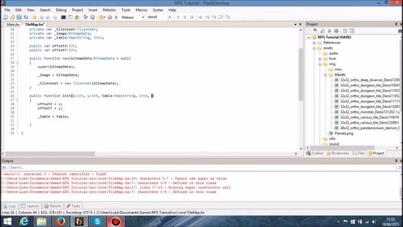The width and height of the screenshot is (403, 227).
Task: Click the synchronize arrows icon in Project panel
Action: click(329, 31)
